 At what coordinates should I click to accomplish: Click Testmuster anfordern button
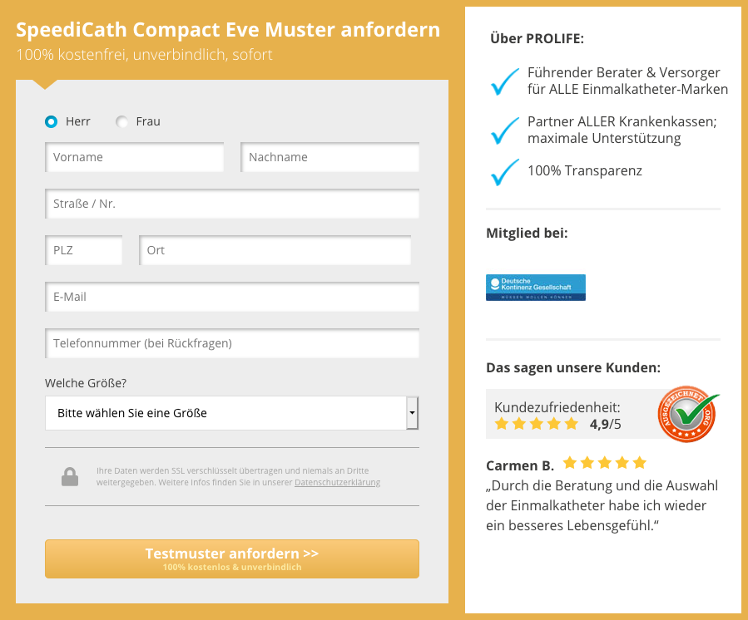232,559
